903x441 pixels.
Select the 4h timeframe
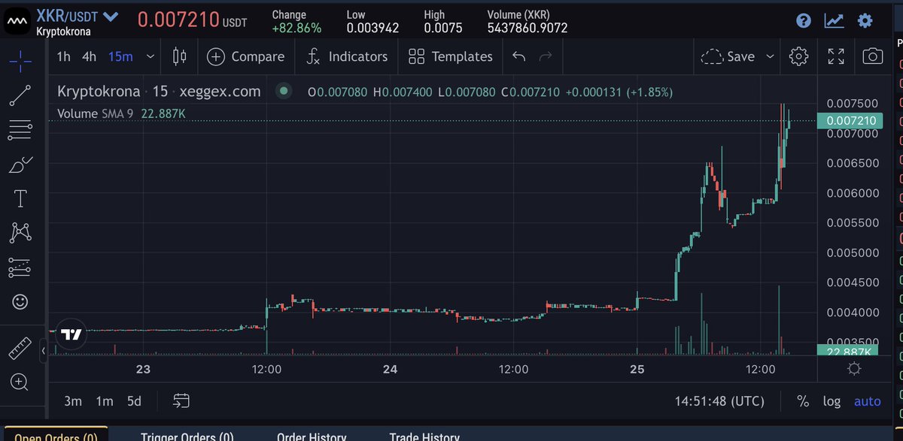click(90, 56)
